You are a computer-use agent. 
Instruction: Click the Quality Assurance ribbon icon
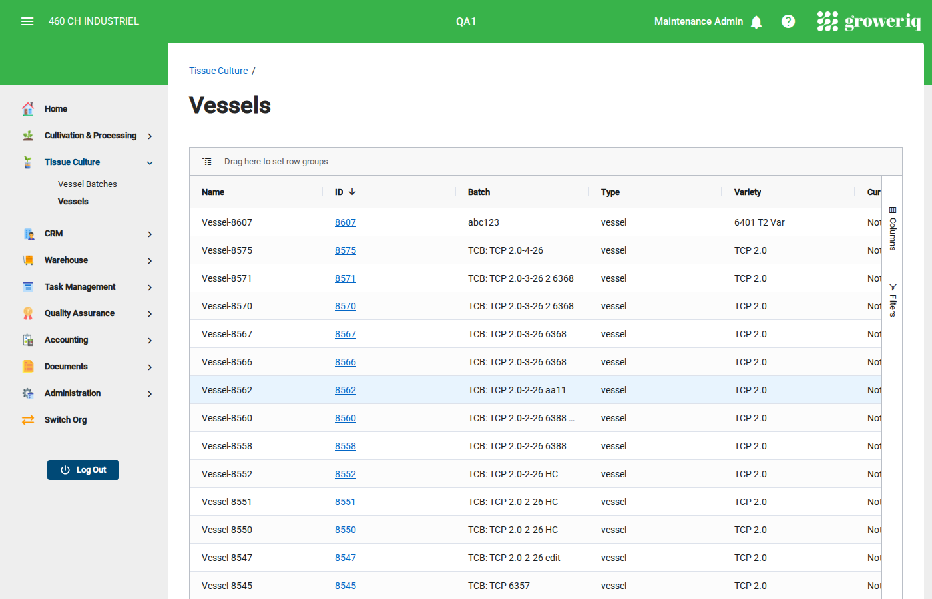[x=27, y=313]
